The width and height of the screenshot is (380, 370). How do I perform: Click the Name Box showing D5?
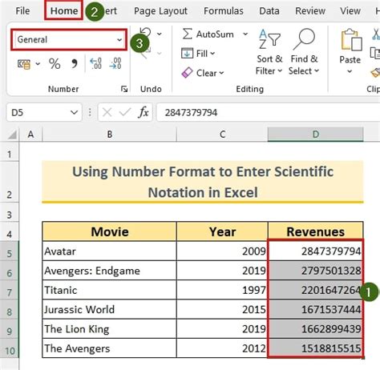point(38,113)
